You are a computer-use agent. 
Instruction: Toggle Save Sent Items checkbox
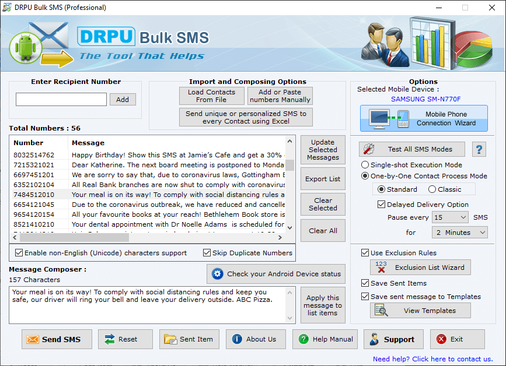click(365, 283)
